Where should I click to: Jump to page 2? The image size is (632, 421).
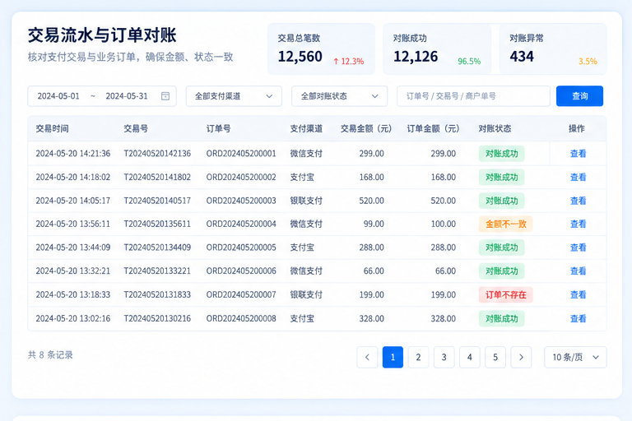click(418, 357)
